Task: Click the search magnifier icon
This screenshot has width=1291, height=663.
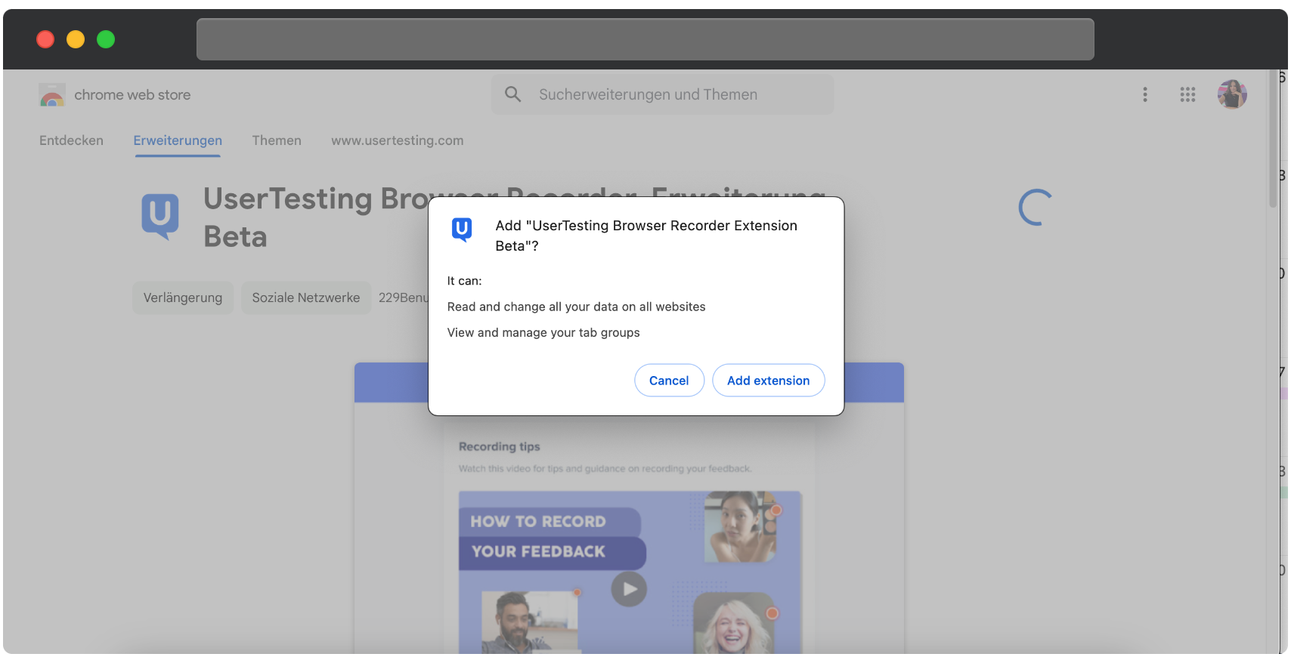Action: 513,94
